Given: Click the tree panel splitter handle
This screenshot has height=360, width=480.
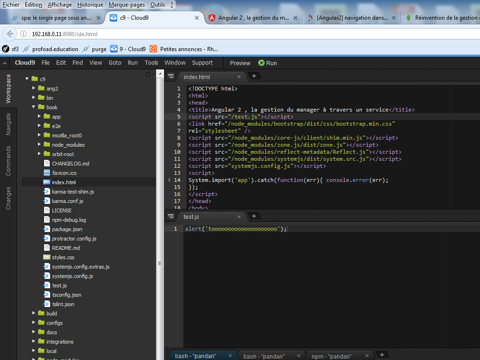Looking at the screenshot, I should (160, 263).
